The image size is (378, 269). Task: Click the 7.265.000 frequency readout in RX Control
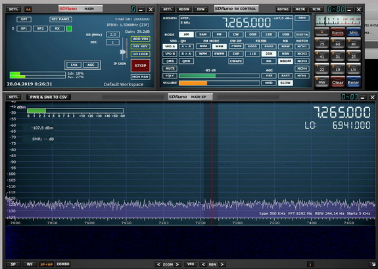(247, 22)
